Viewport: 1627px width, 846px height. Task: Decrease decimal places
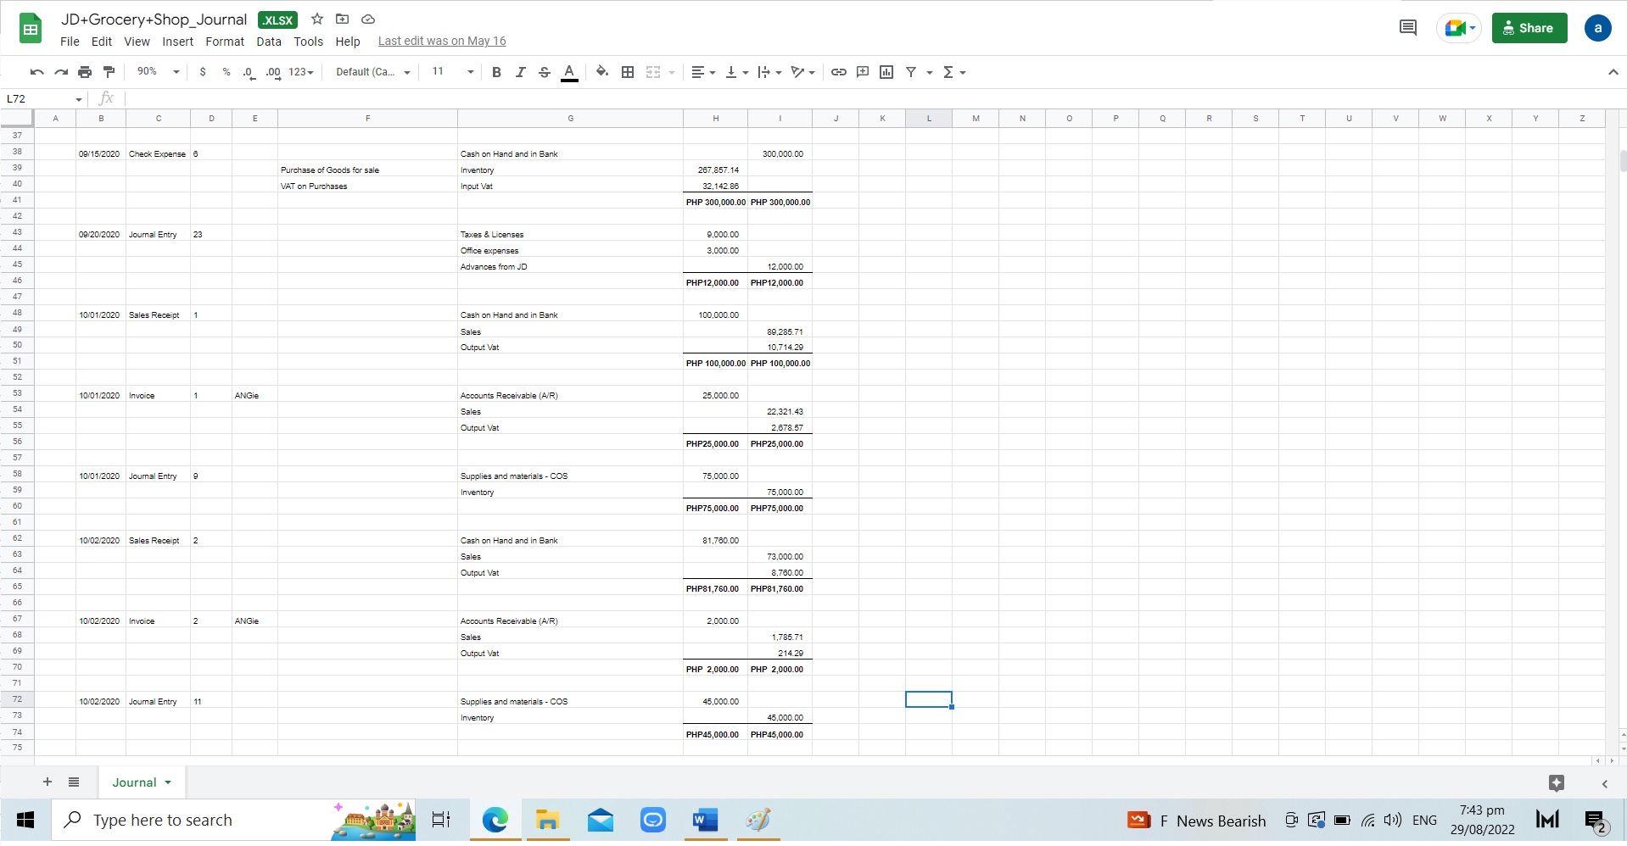click(249, 72)
